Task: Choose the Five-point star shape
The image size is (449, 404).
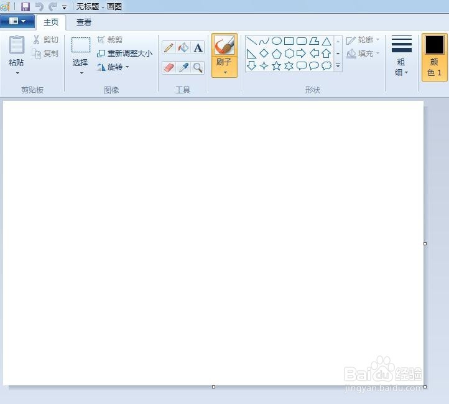Action: (277, 65)
